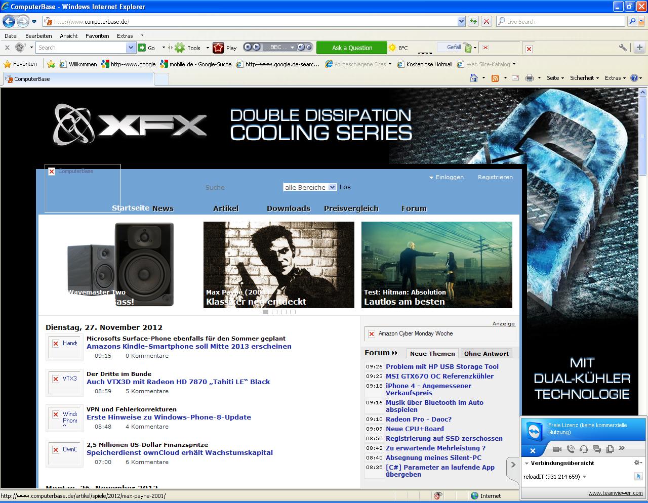Open the TeamViewer chat bubbles icon
Screen dimensions: 648x503
[597, 449]
